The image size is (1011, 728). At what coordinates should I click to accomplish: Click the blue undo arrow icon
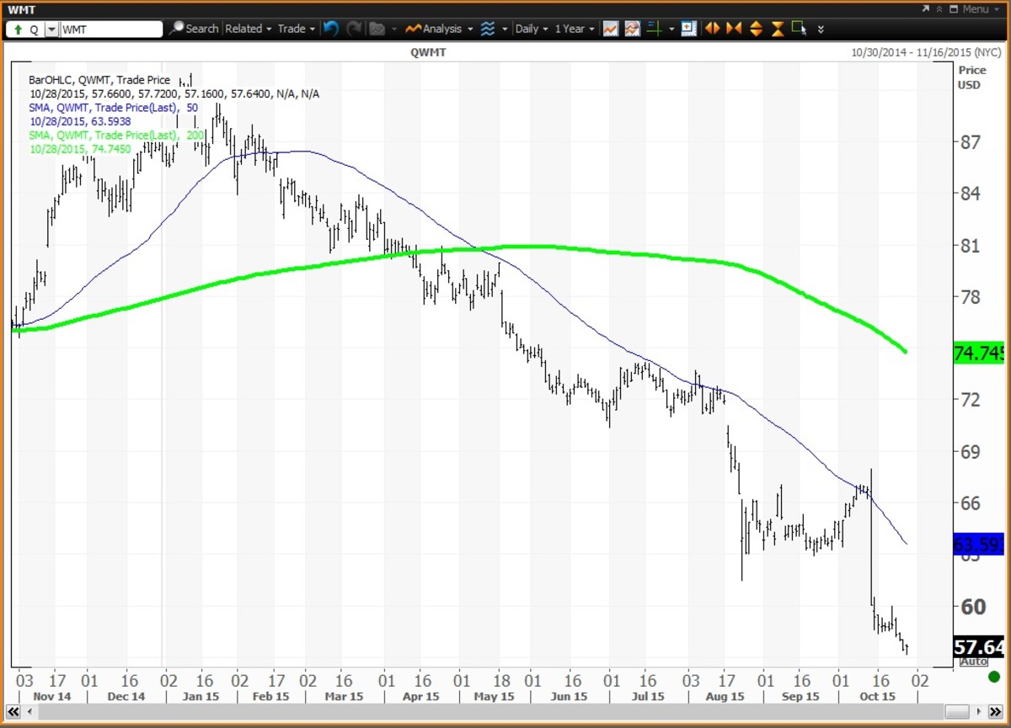click(330, 29)
